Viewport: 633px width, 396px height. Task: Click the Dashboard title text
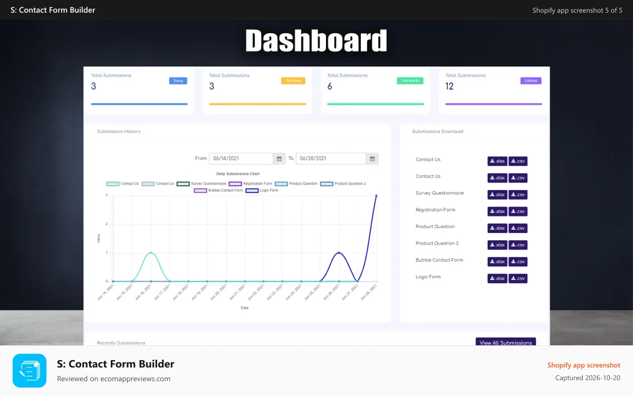316,41
